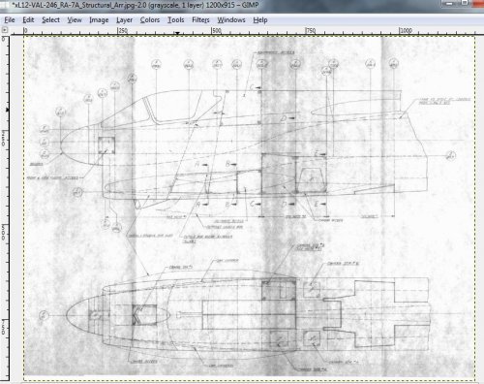Open the Windows menu
This screenshot has width=484, height=384.
coord(231,20)
